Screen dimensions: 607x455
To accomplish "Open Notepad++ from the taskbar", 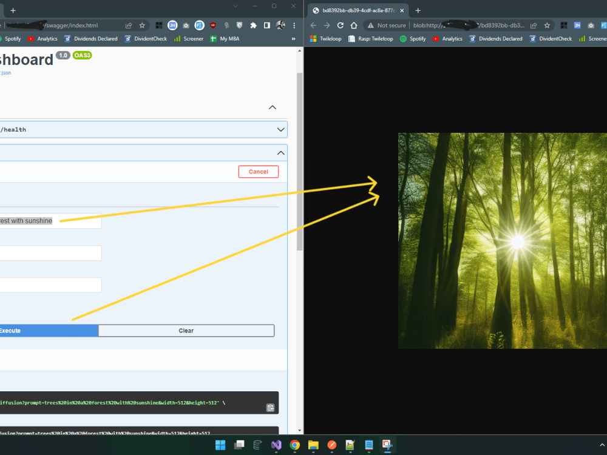I will (350, 445).
